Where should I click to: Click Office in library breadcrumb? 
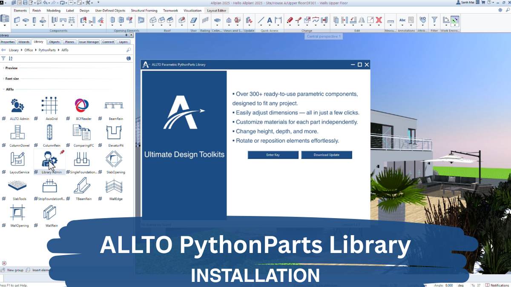click(29, 50)
